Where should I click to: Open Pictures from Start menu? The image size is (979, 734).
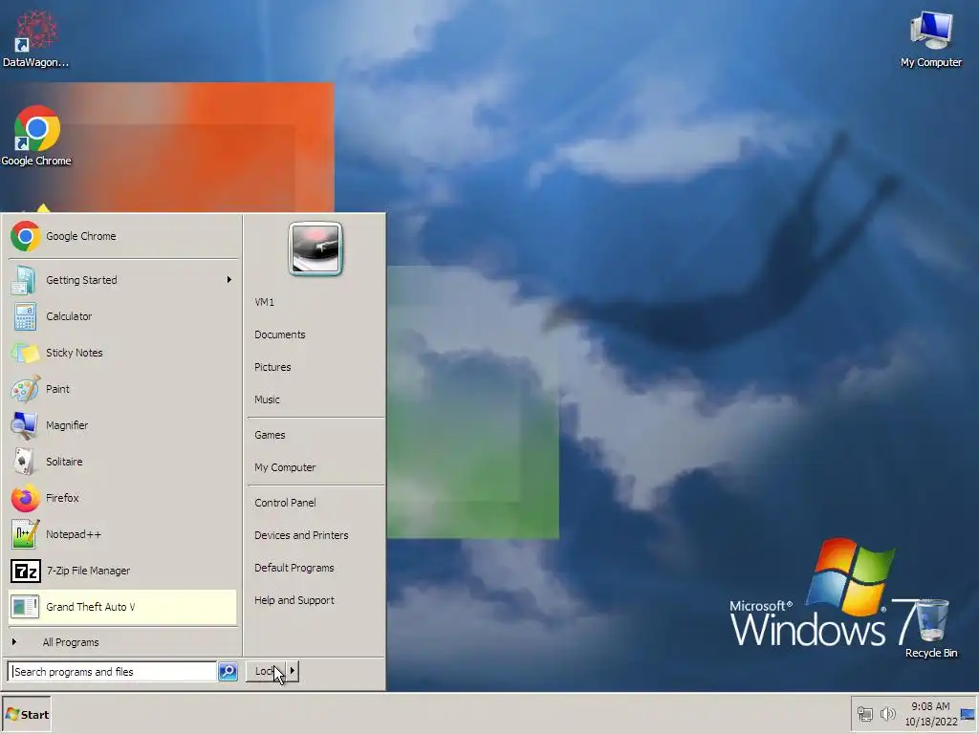272,367
